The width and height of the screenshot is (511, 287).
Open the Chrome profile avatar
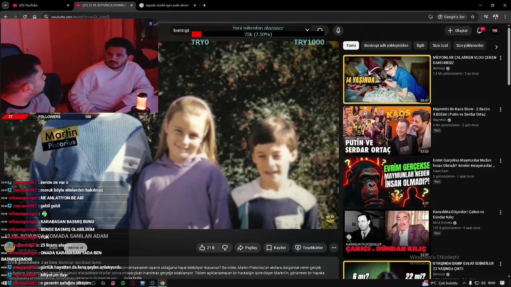(x=495, y=17)
